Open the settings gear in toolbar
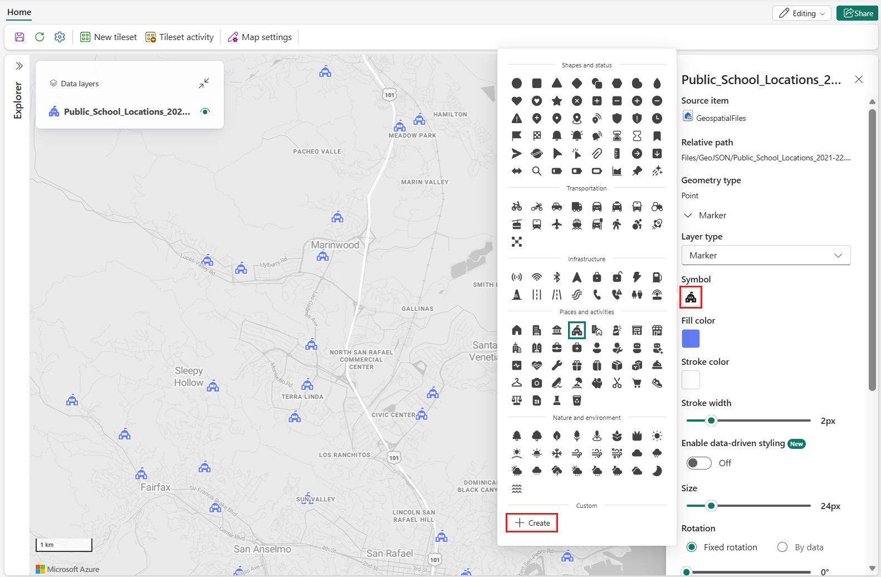Viewport: 881px width, 577px height. coord(60,37)
